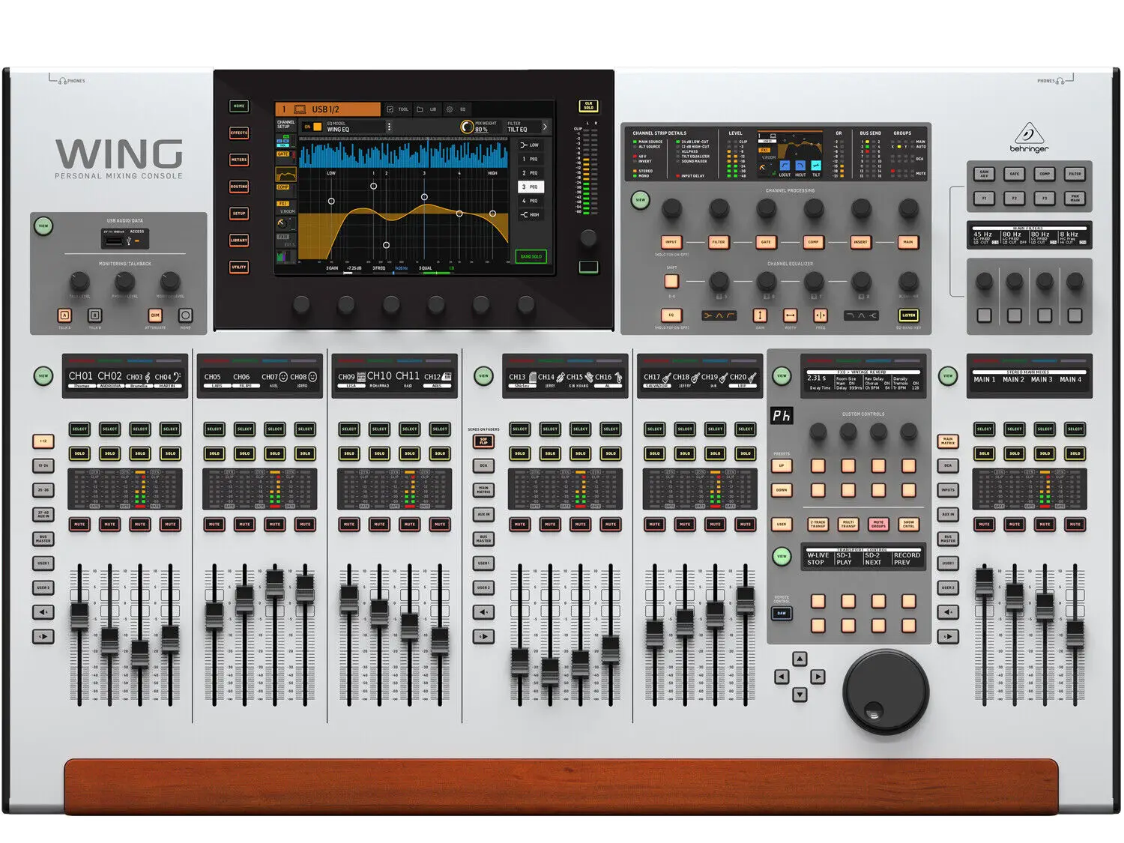The width and height of the screenshot is (1124, 843).
Task: Select the USB 1/2 laptop source icon
Action: [300, 109]
